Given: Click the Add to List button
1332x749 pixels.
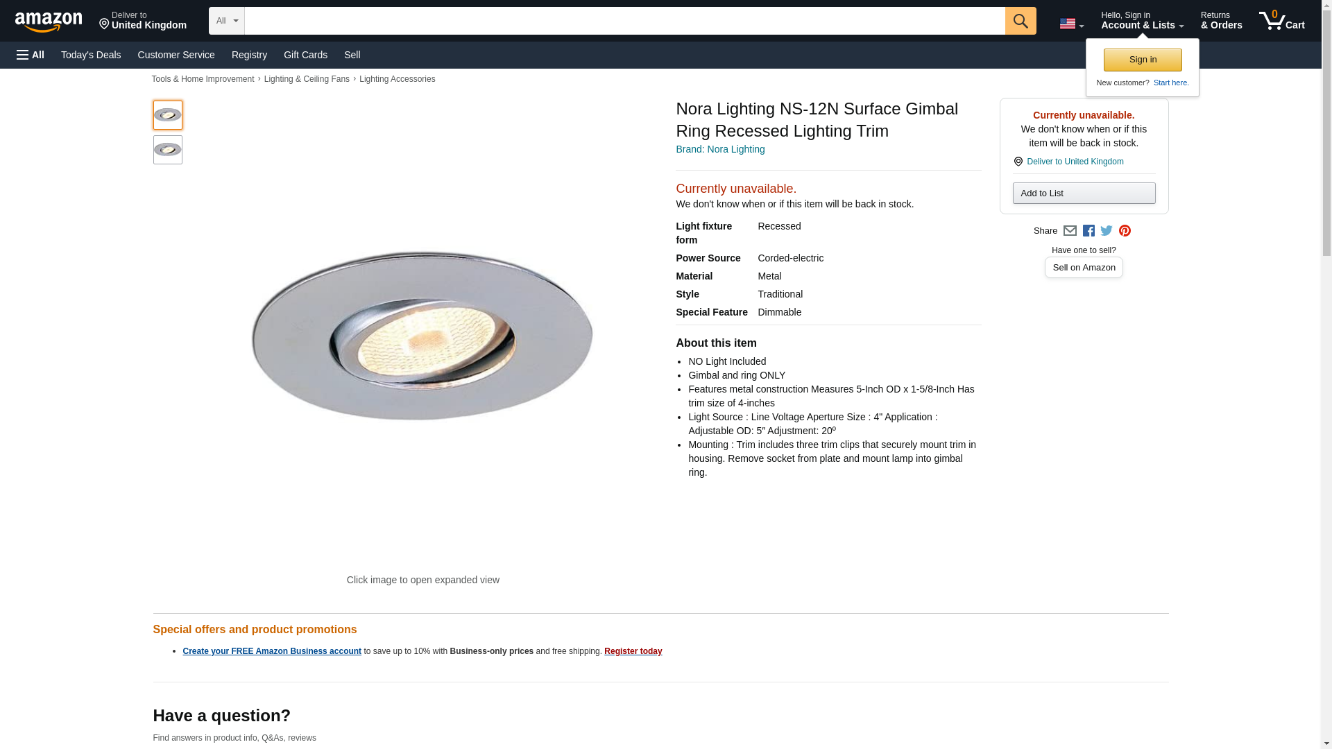Looking at the screenshot, I should [x=1084, y=193].
